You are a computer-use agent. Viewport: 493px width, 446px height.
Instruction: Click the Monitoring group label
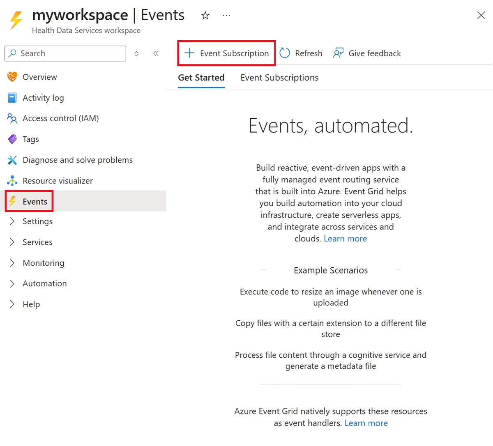[44, 263]
